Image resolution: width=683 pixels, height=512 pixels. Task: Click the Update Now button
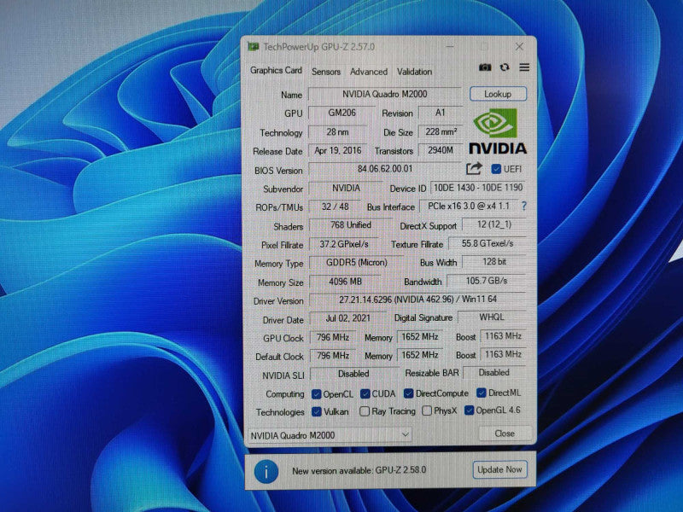(x=499, y=470)
